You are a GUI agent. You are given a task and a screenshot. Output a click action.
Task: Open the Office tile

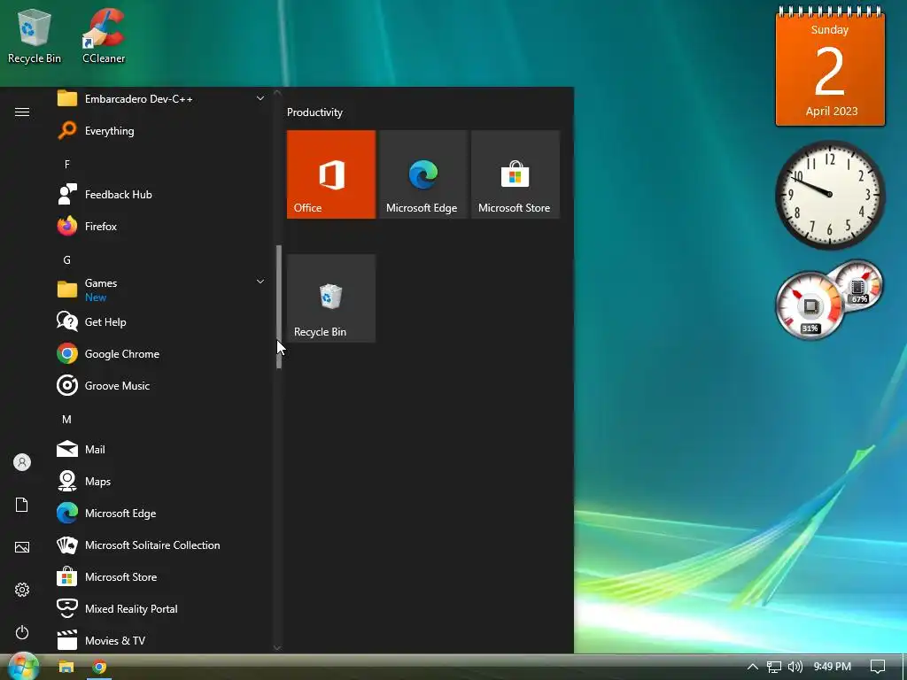[331, 174]
